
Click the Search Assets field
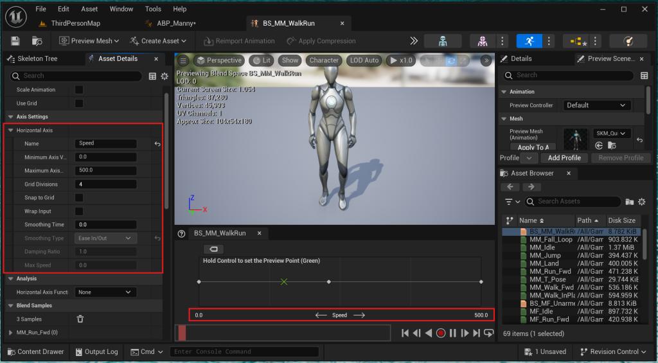click(x=573, y=202)
